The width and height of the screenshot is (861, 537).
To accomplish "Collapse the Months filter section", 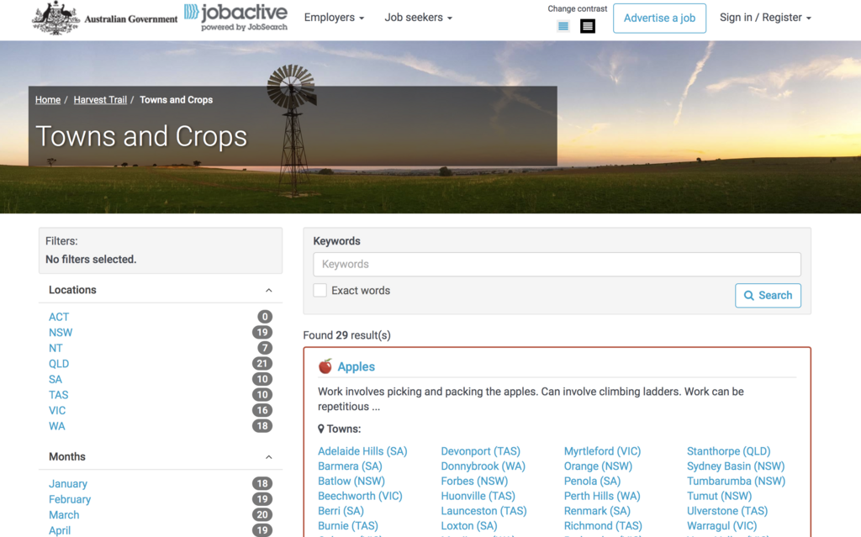I will (268, 457).
